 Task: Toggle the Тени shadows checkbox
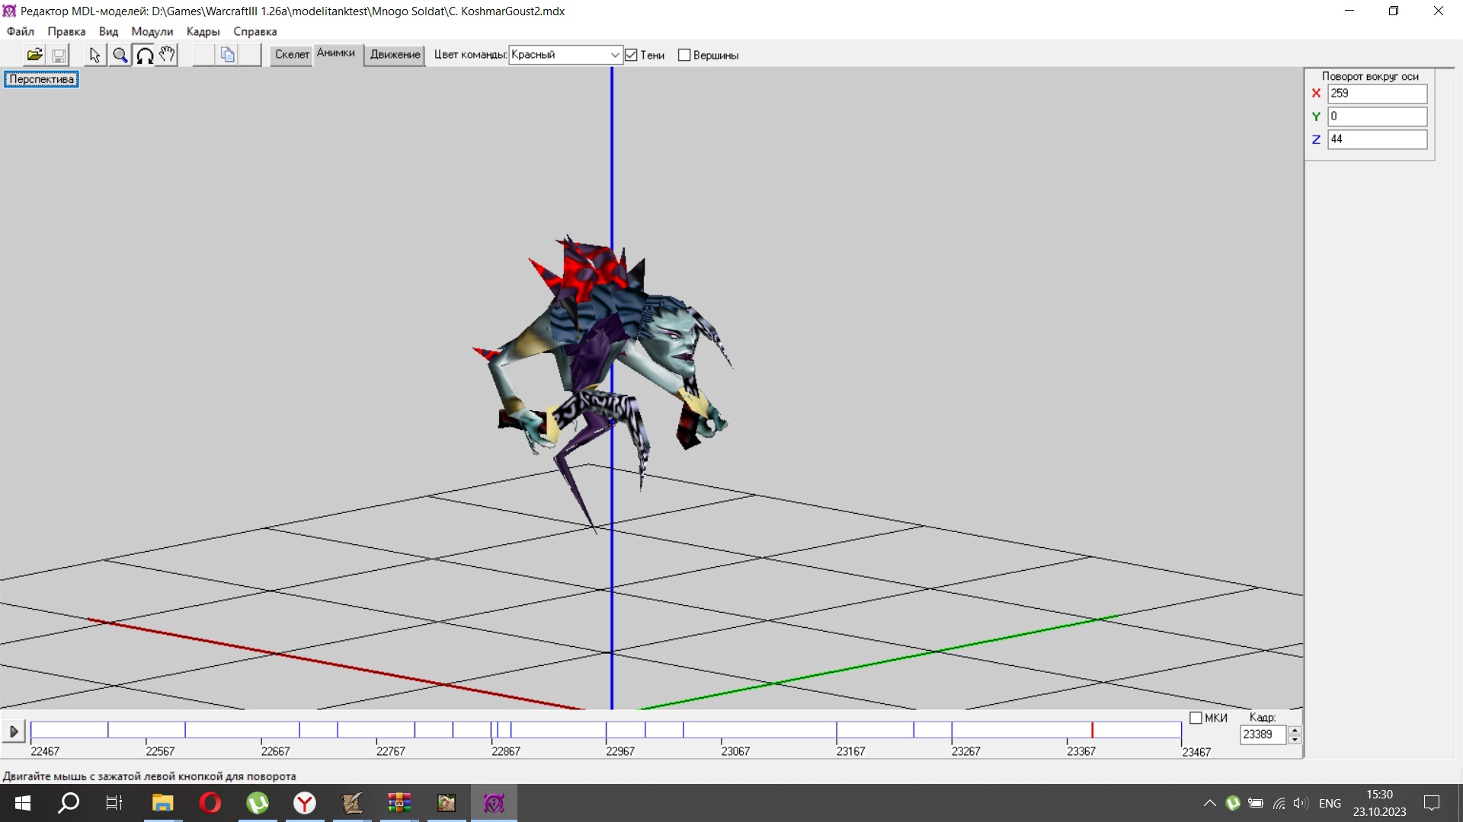pos(631,55)
